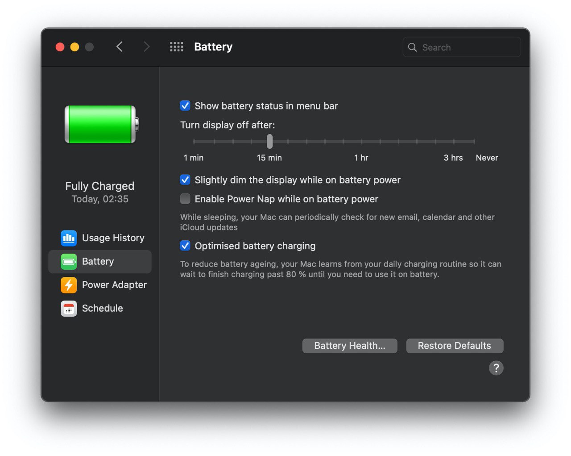Click the large green battery image
Image resolution: width=571 pixels, height=456 pixels.
(x=102, y=124)
